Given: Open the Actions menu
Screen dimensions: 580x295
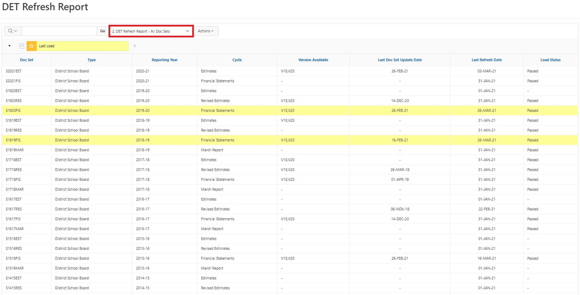Looking at the screenshot, I should point(206,31).
